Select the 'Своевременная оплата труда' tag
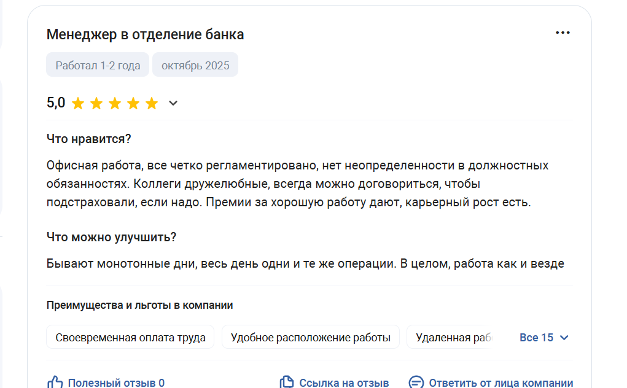 tap(130, 338)
